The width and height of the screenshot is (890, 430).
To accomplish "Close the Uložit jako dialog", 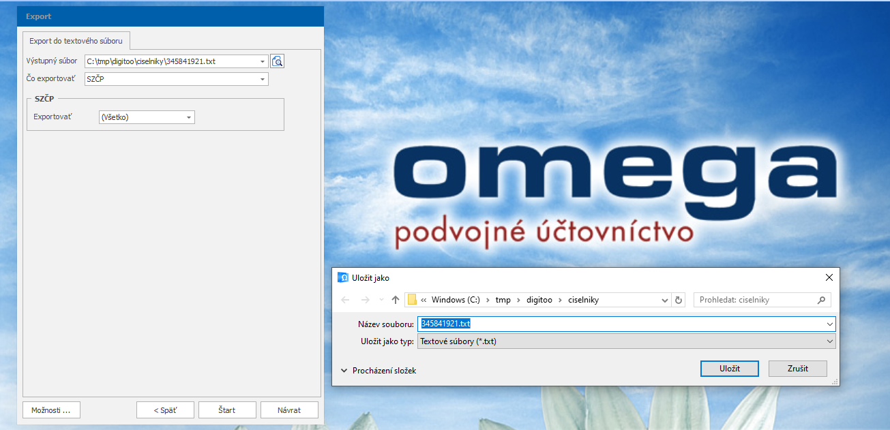I will [x=829, y=277].
